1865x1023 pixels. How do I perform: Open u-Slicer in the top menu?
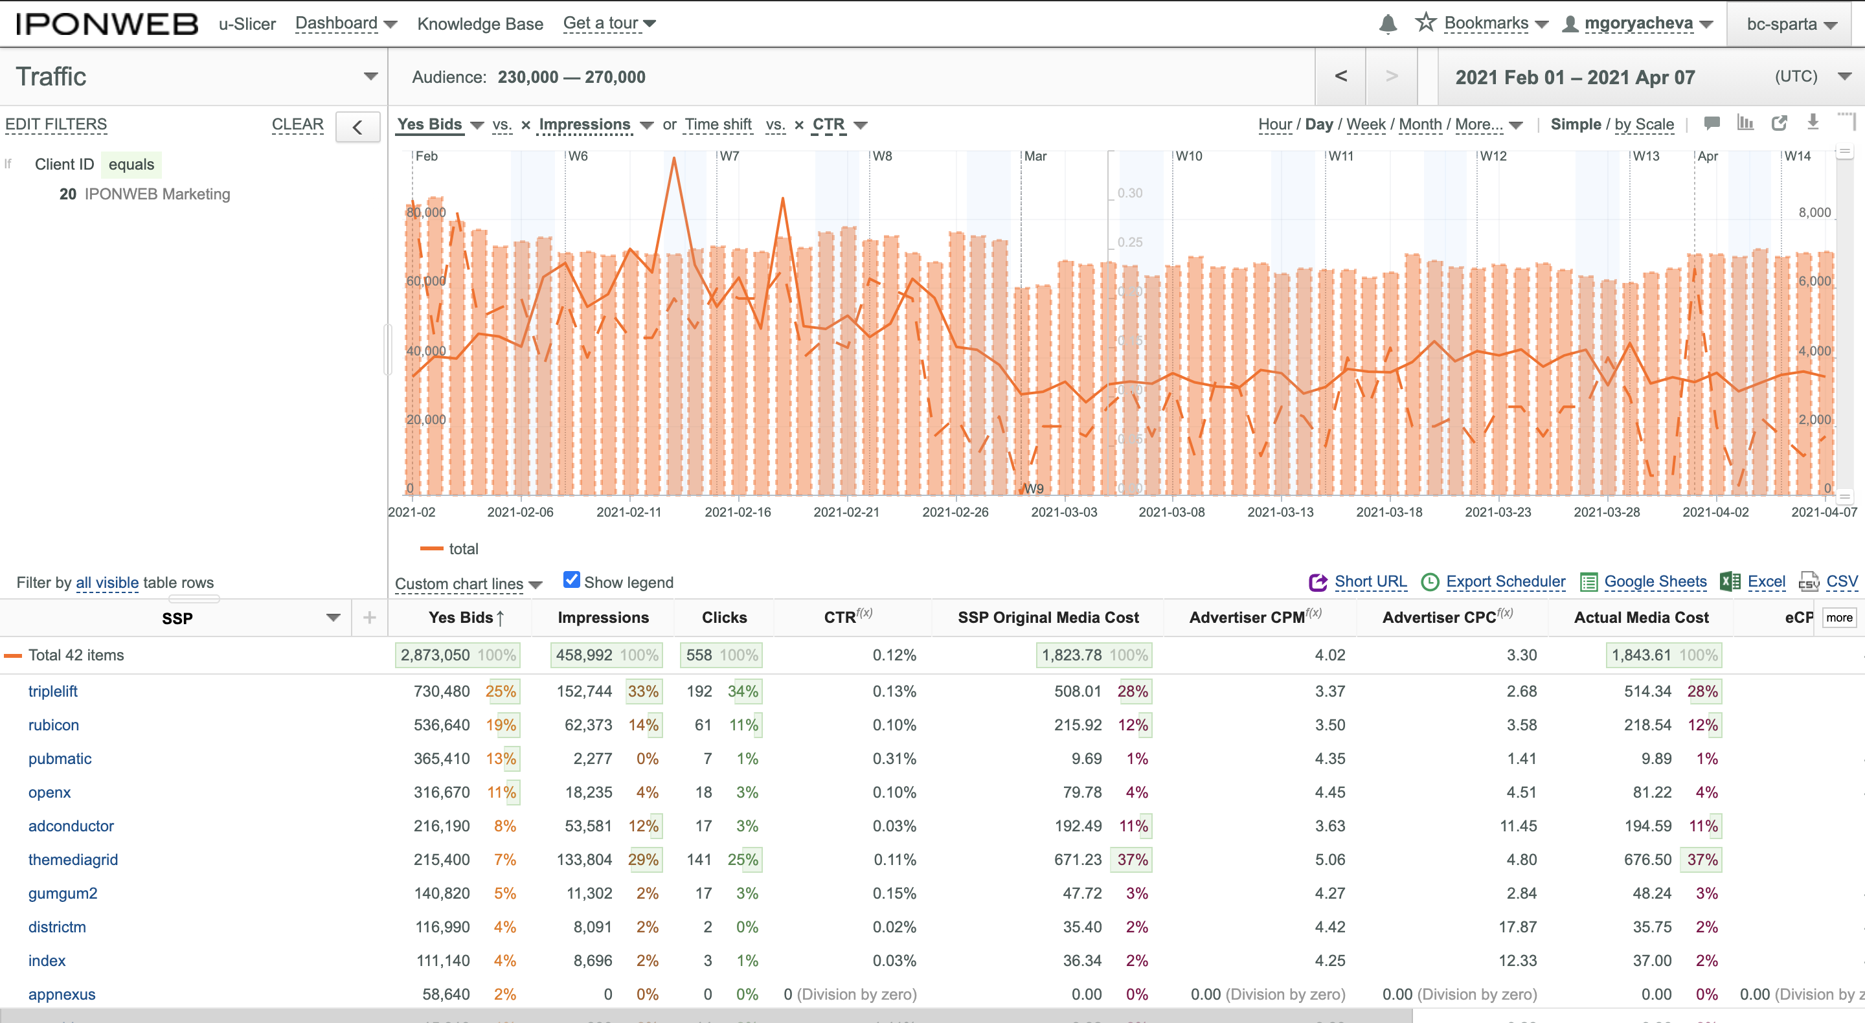247,24
